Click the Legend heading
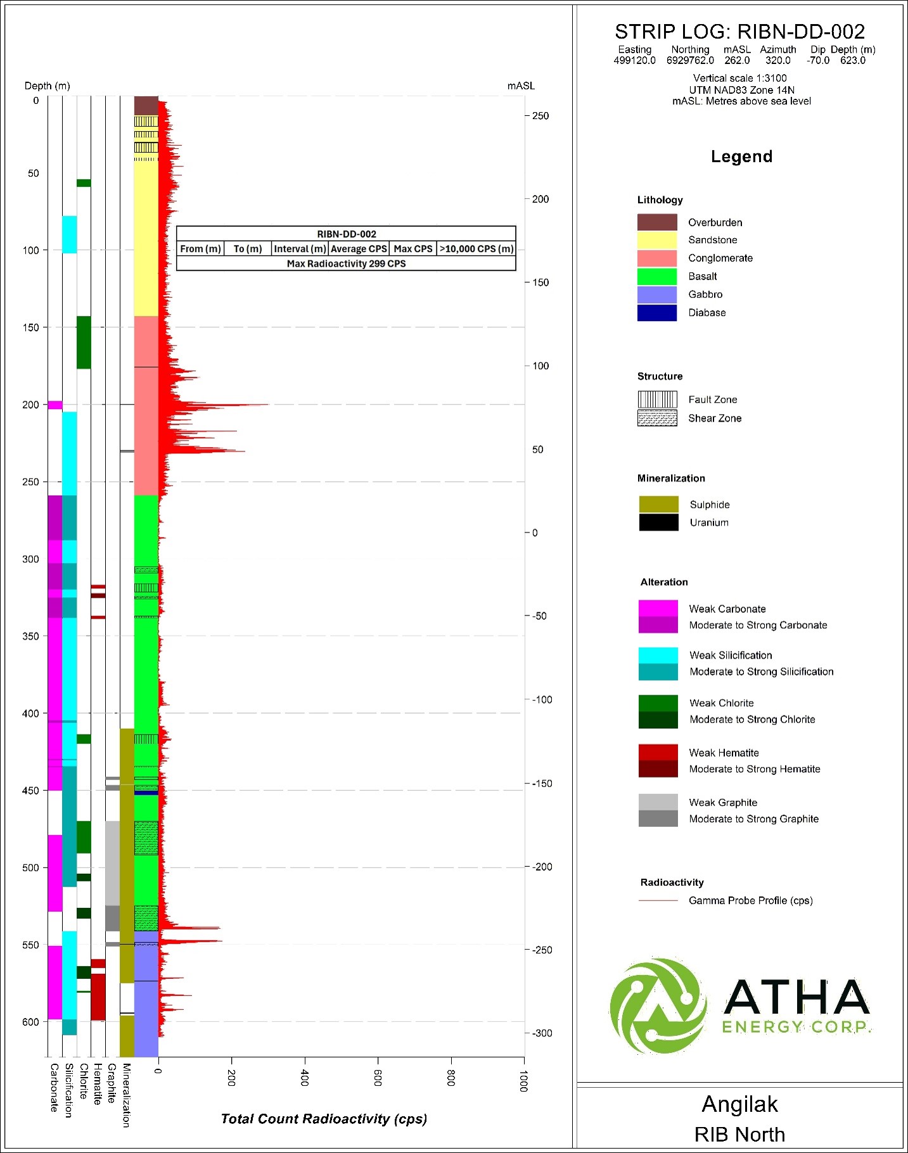Image resolution: width=908 pixels, height=1153 pixels. [x=741, y=156]
